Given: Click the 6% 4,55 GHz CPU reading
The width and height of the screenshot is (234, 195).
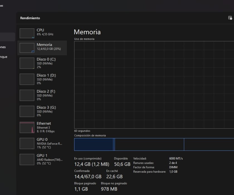Looking at the screenshot, I should click(45, 34).
